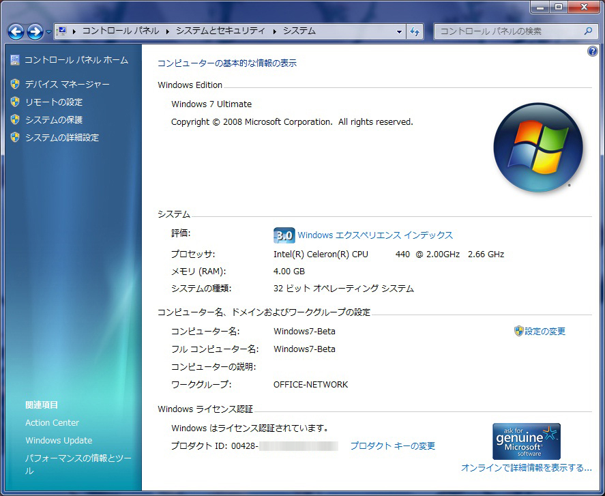Open 設定の変更 link

[545, 331]
